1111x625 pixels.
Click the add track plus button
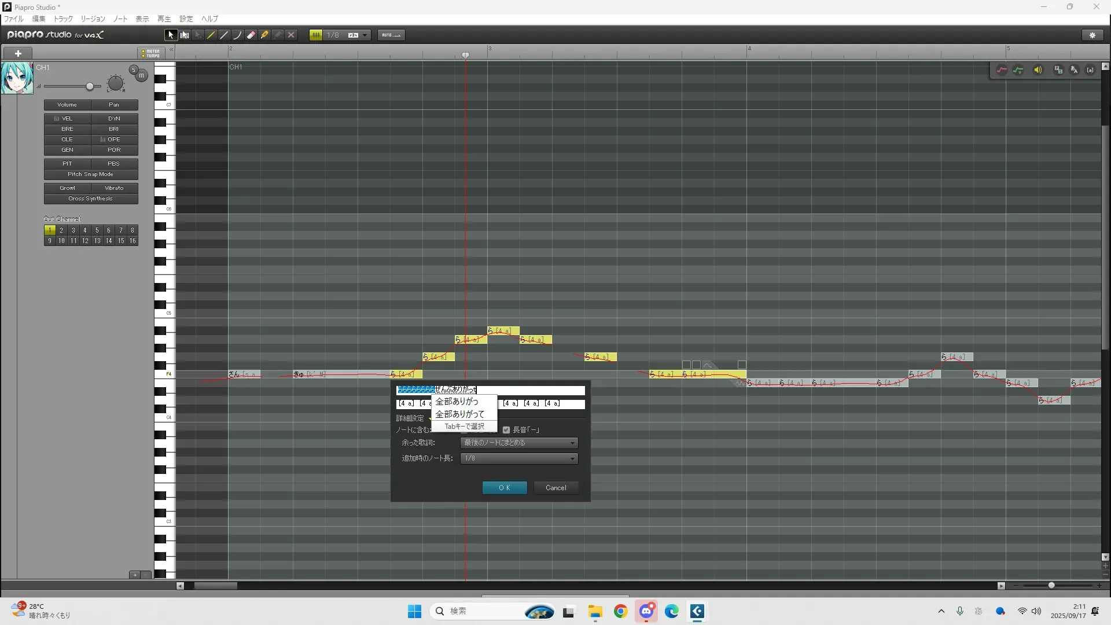[18, 53]
